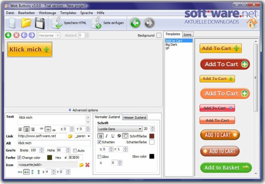Image resolution: width=265 pixels, height=184 pixels.
Task: Pick the Glow color black swatch
Action: click(152, 156)
